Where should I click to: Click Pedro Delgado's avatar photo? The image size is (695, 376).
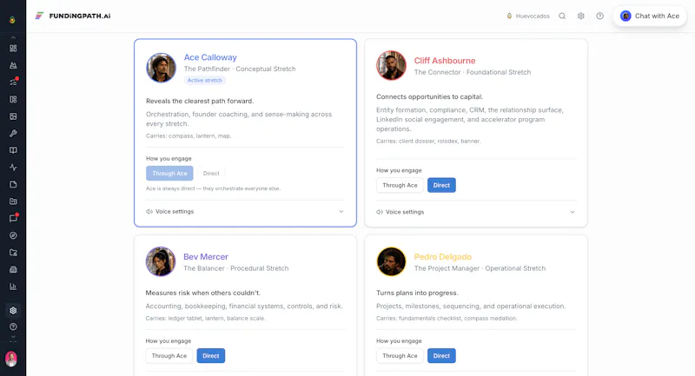tap(392, 261)
